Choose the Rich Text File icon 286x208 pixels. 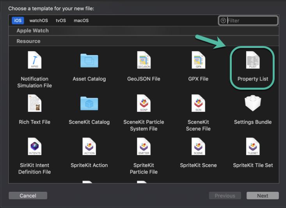[x=34, y=103]
